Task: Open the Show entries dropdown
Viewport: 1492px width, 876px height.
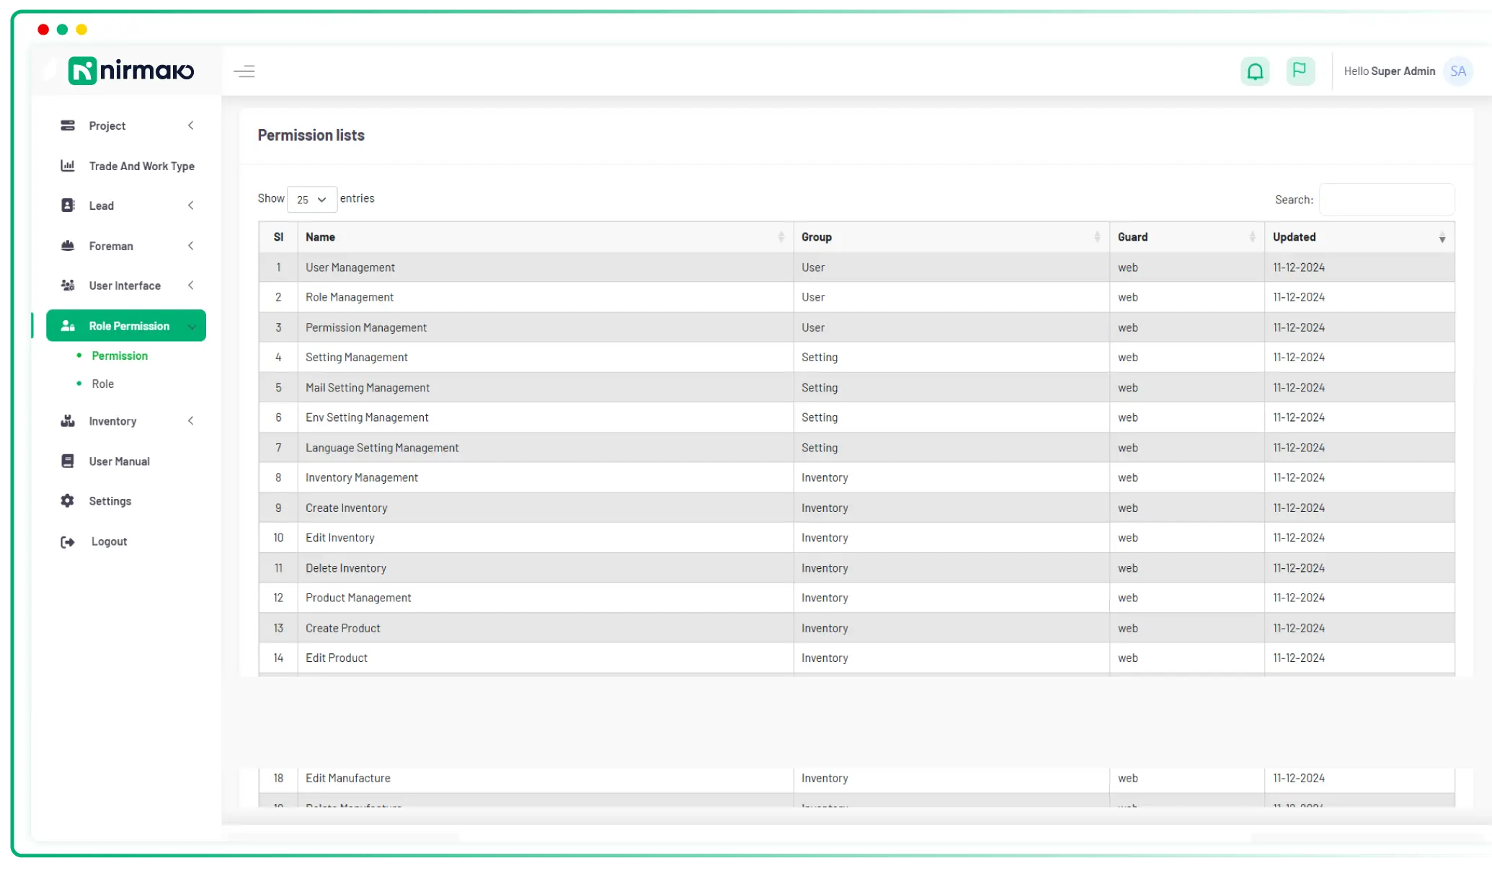Action: click(x=311, y=200)
